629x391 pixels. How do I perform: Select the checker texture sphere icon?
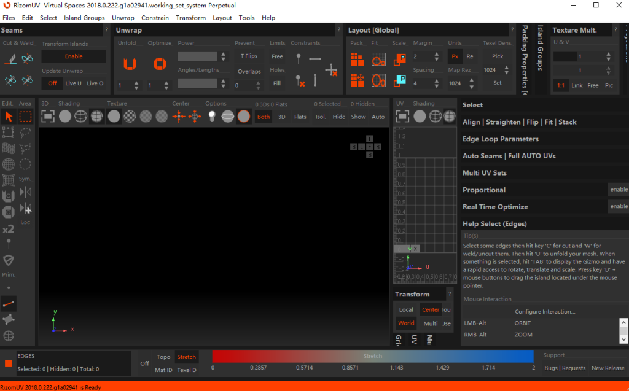(x=130, y=117)
